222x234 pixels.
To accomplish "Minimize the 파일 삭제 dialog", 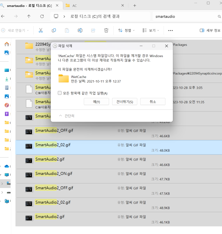I will pos(141,46).
